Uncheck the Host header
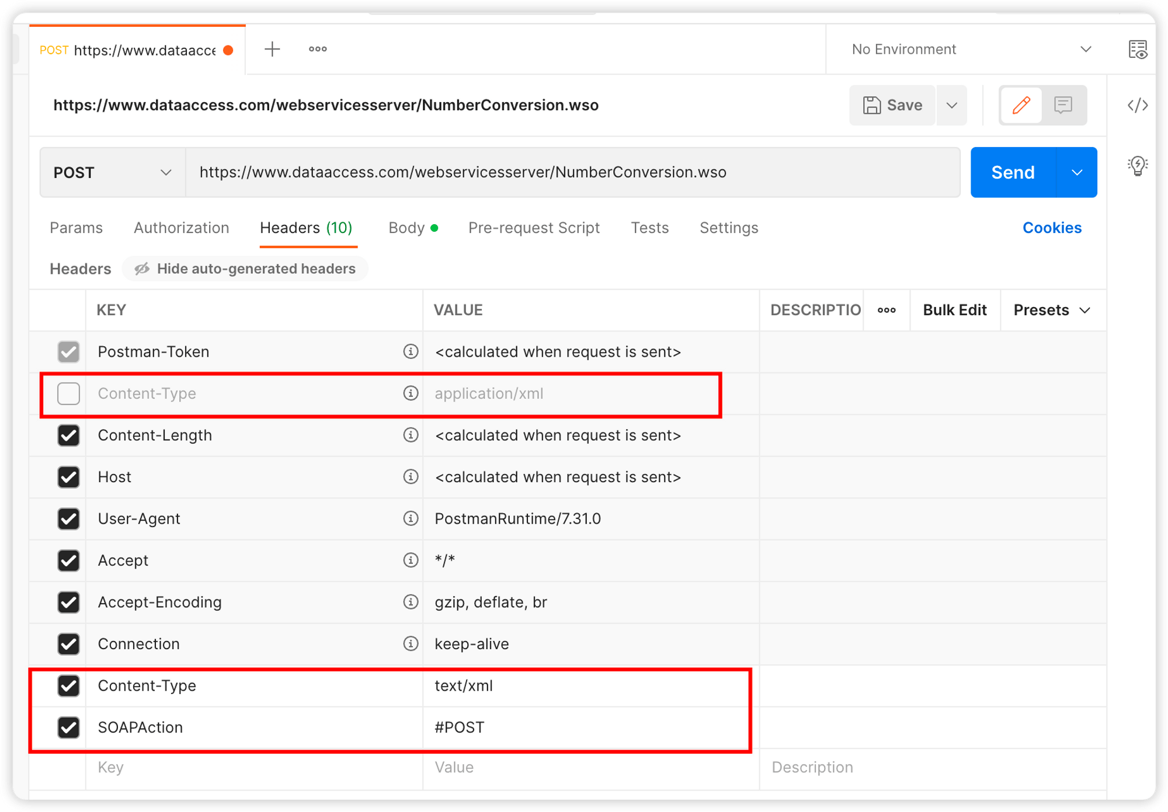 (x=68, y=477)
